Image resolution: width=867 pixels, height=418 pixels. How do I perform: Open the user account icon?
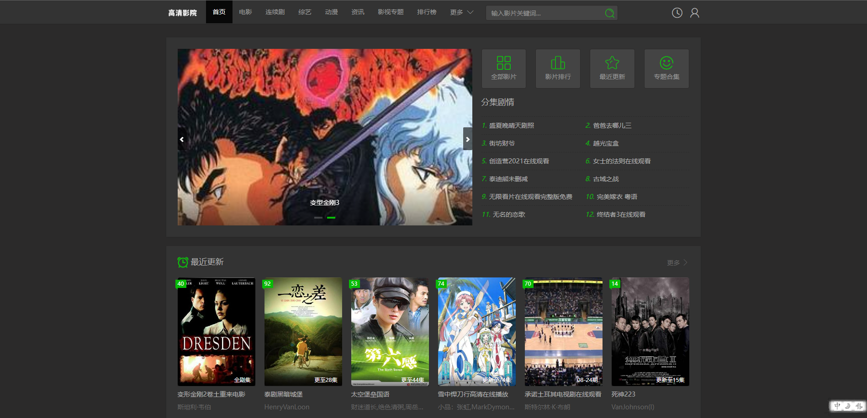(x=694, y=13)
